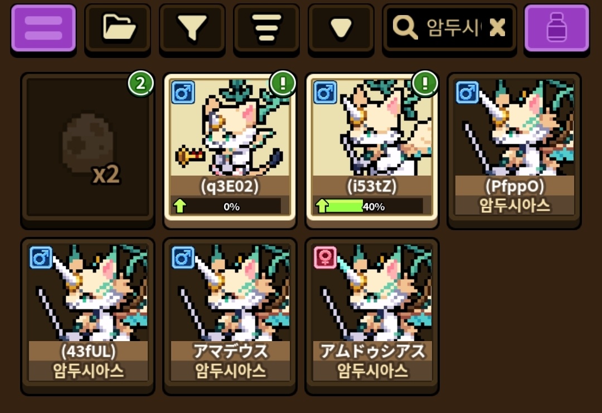Select the dragon card (q3E02)
Image resolution: width=602 pixels, height=413 pixels.
[230, 149]
